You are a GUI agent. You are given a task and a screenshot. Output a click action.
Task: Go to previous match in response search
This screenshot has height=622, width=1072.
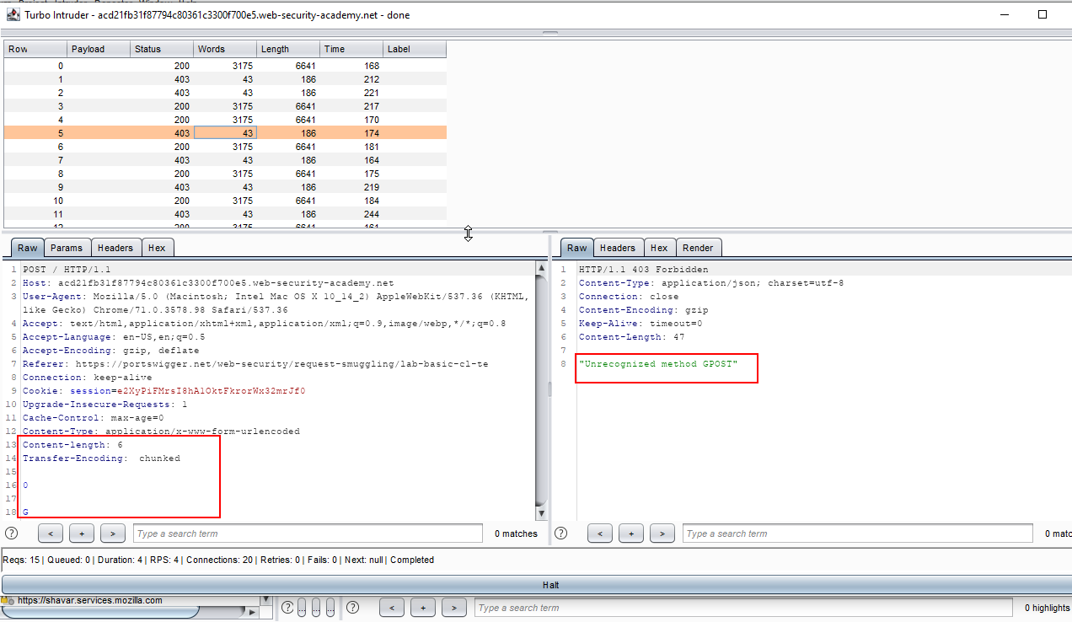point(600,534)
